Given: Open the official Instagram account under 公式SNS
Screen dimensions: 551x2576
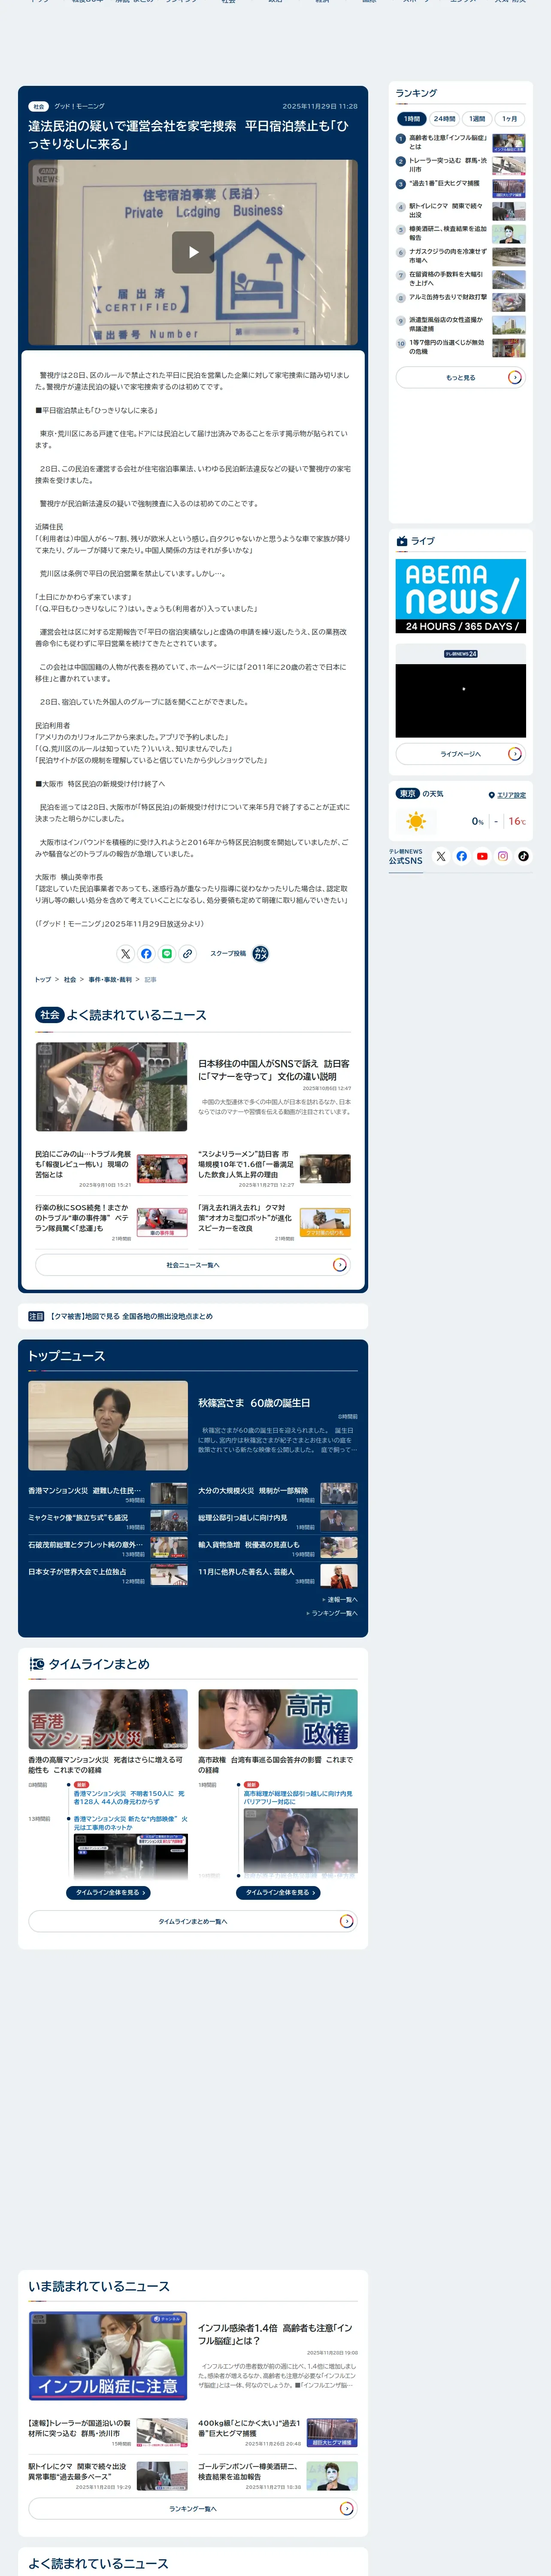Looking at the screenshot, I should point(503,856).
